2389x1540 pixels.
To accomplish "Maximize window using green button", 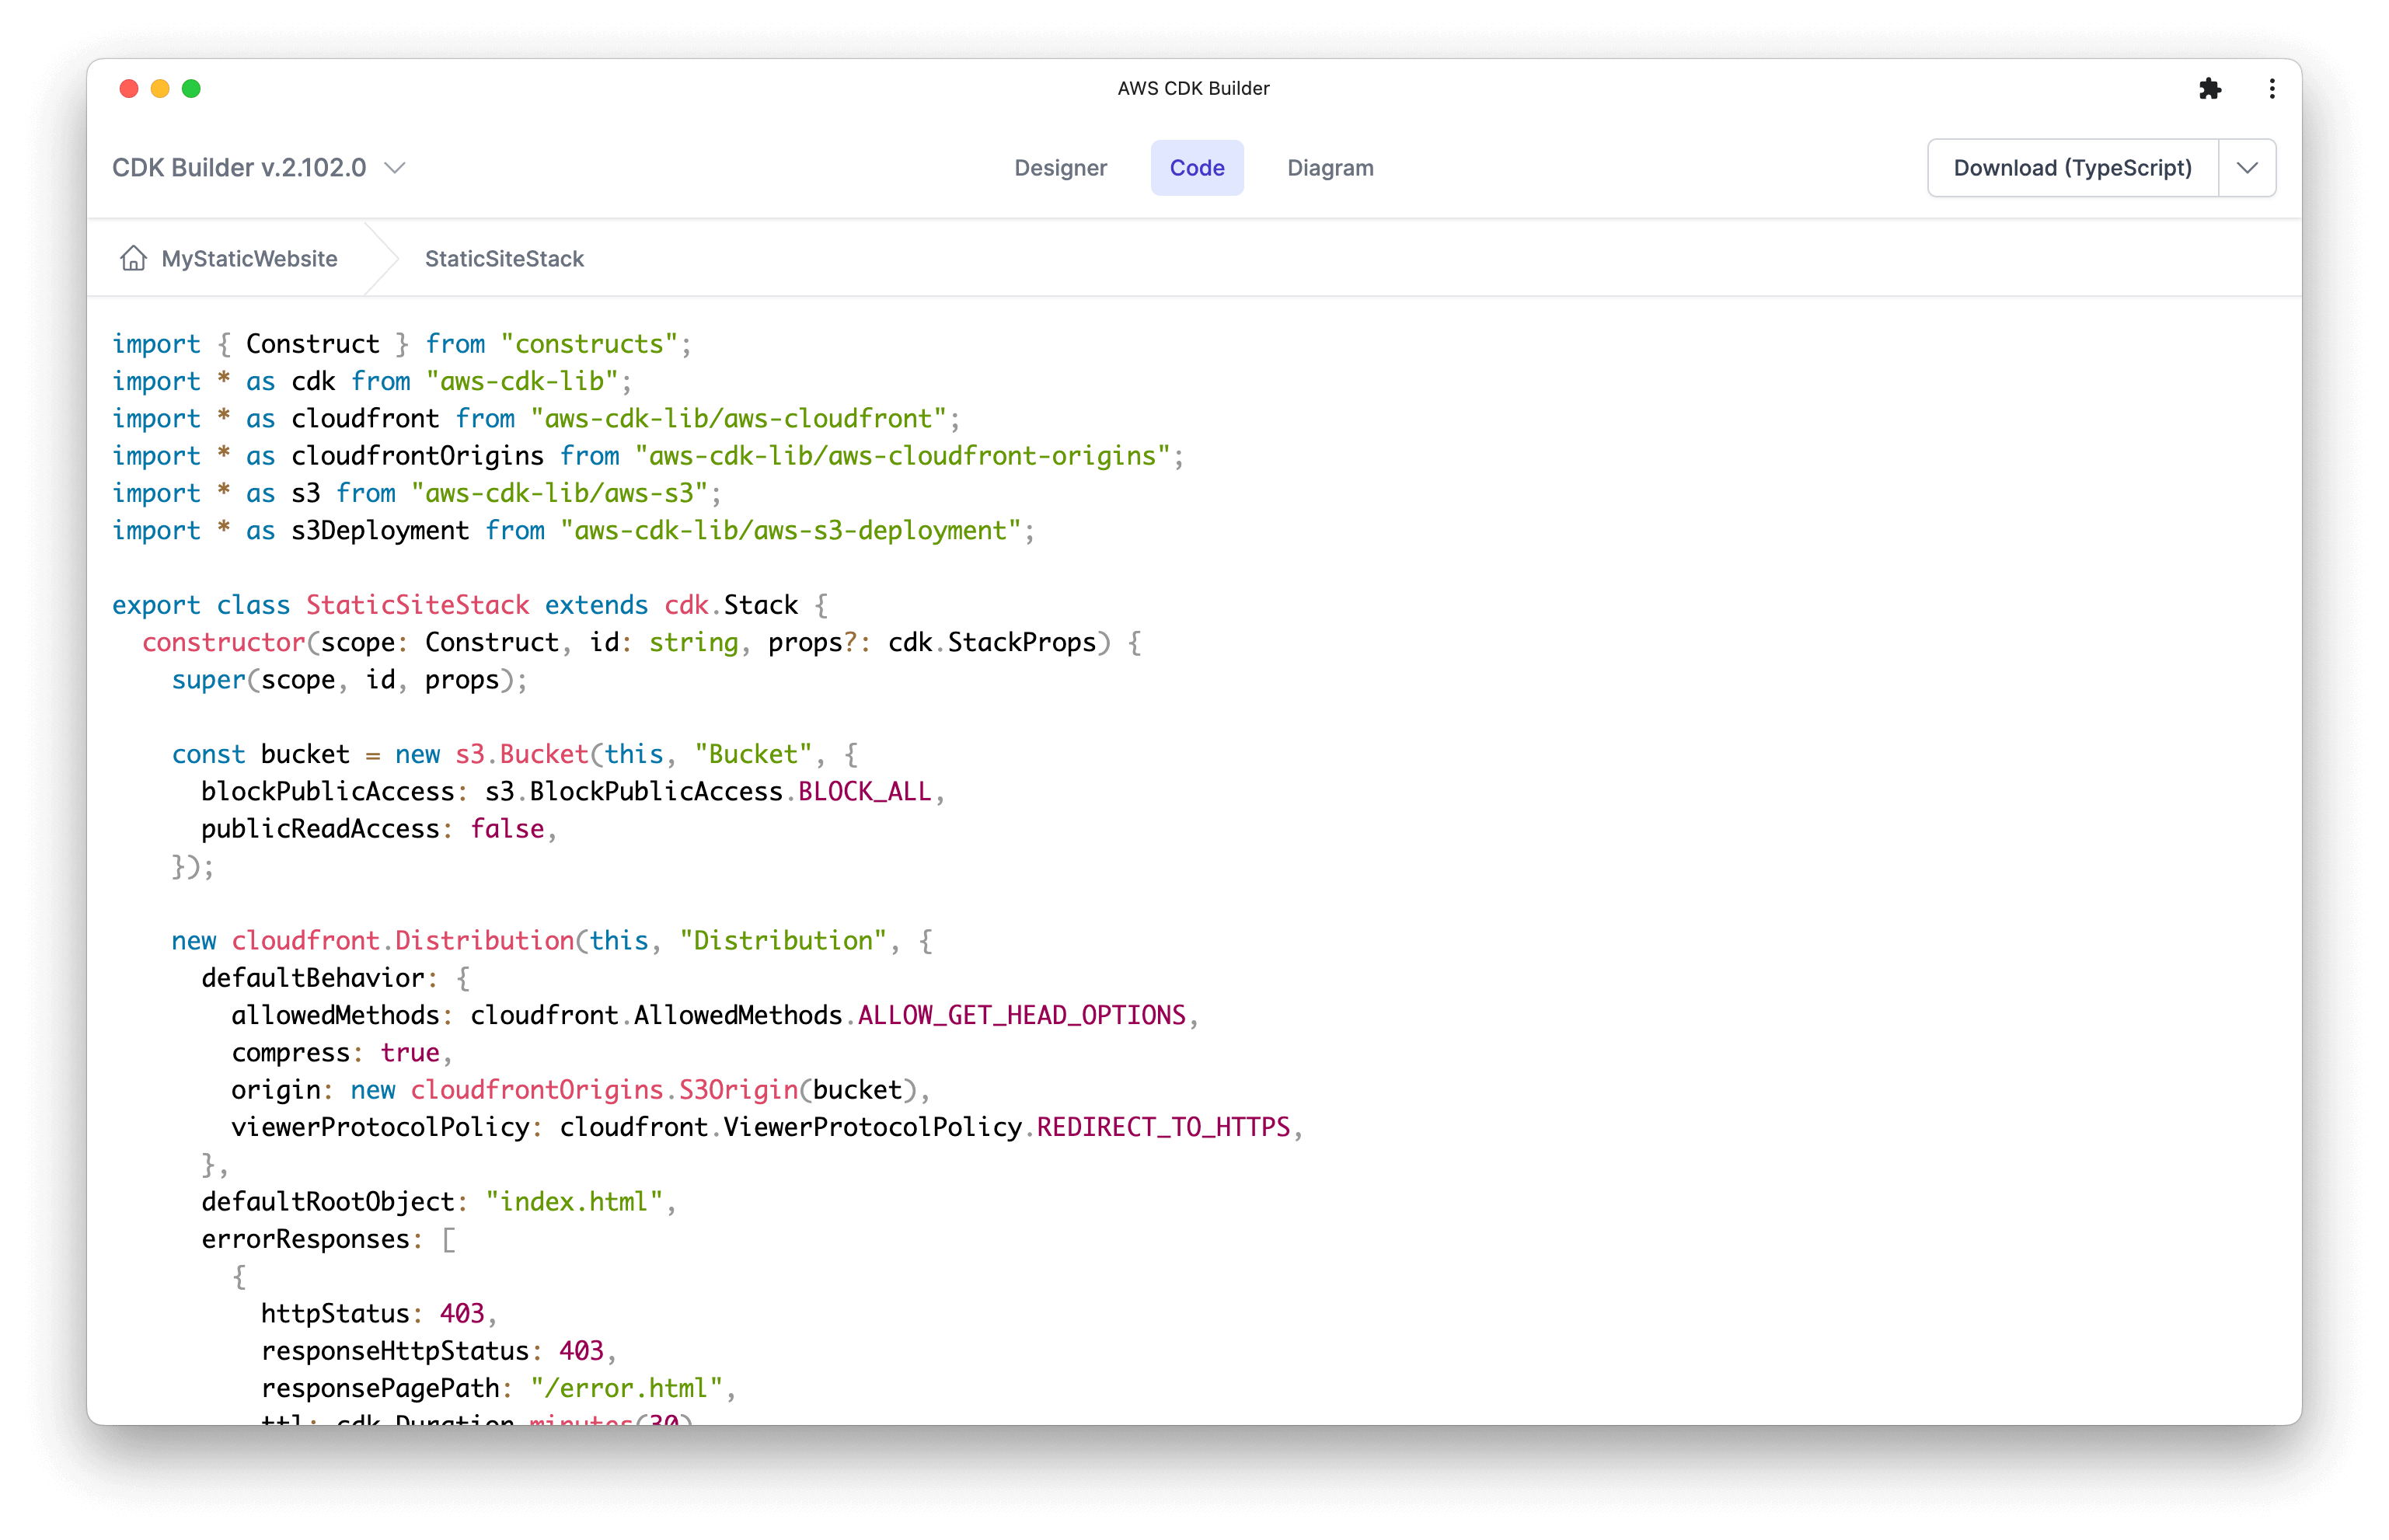I will tap(191, 89).
